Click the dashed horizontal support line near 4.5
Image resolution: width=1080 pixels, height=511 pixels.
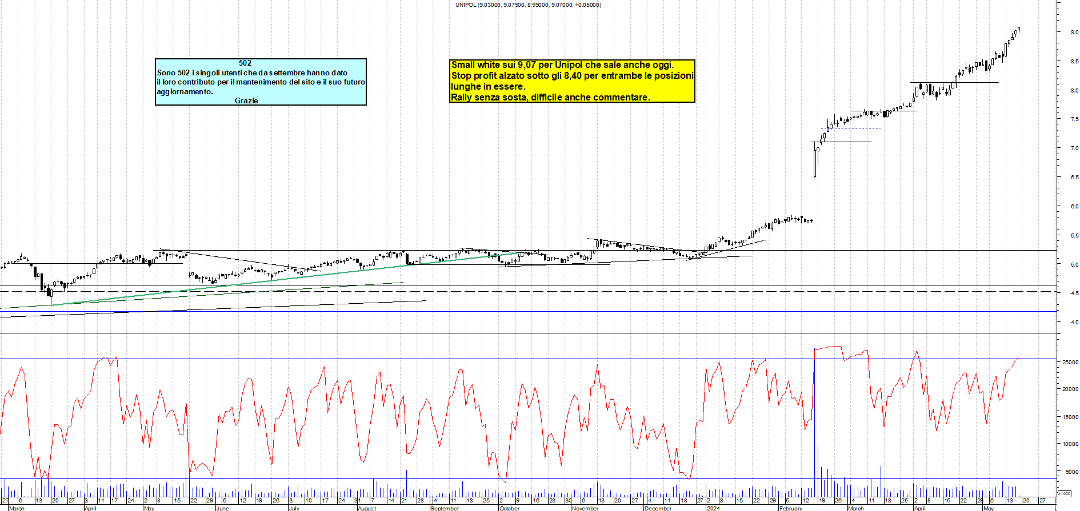(x=528, y=292)
